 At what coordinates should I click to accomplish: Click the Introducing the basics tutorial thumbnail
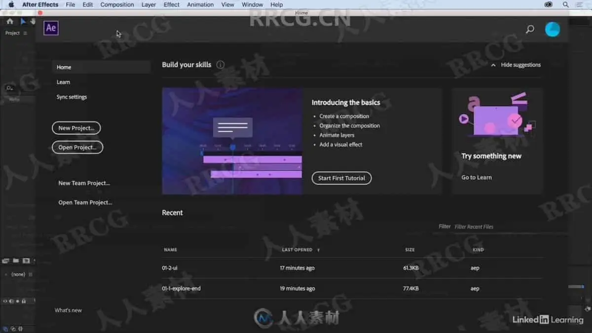(232, 141)
